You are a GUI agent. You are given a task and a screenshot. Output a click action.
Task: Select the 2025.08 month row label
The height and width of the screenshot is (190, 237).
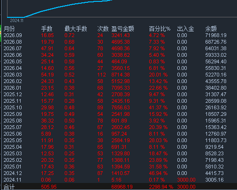coord(13,121)
